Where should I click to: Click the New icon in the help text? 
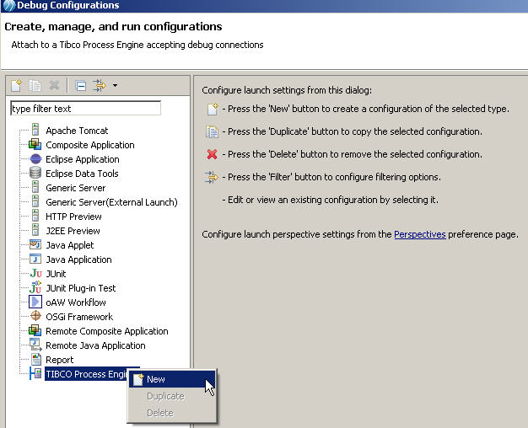click(213, 109)
